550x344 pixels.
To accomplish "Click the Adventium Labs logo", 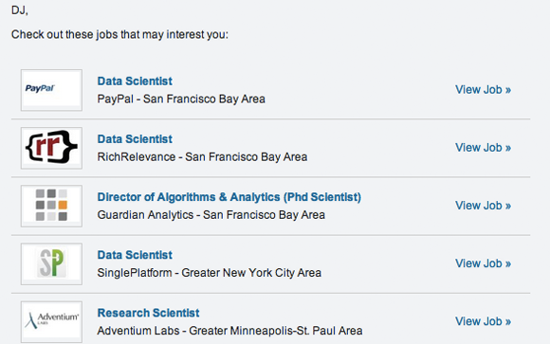I will [51, 321].
